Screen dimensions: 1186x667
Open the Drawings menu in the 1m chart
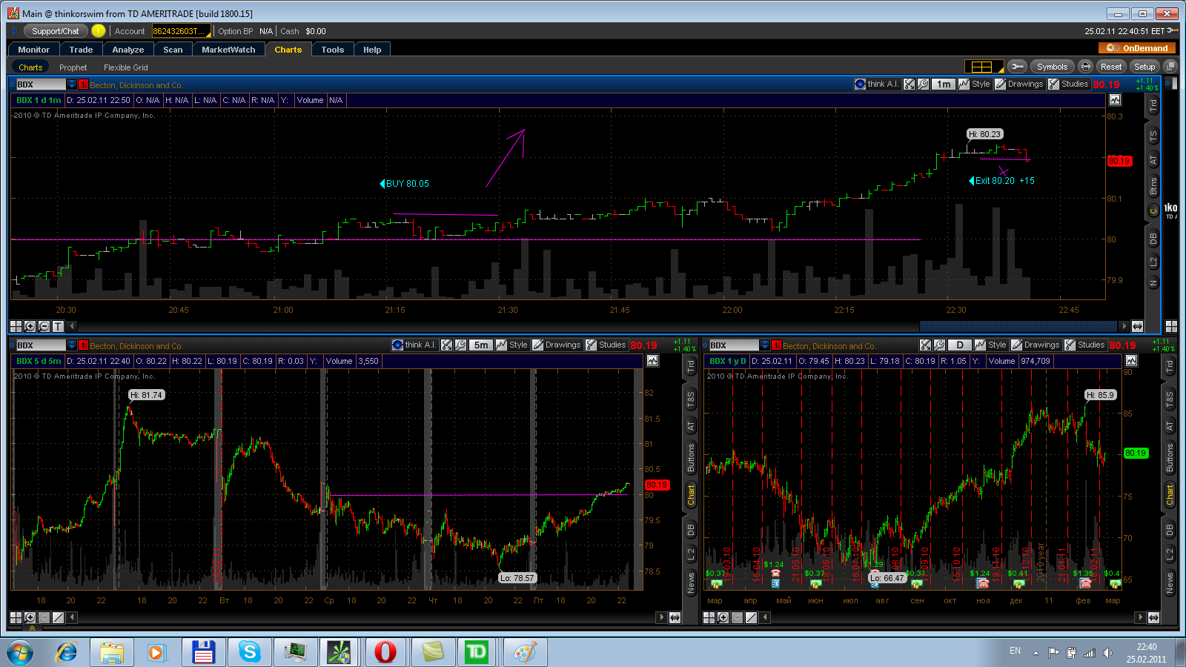point(1019,84)
